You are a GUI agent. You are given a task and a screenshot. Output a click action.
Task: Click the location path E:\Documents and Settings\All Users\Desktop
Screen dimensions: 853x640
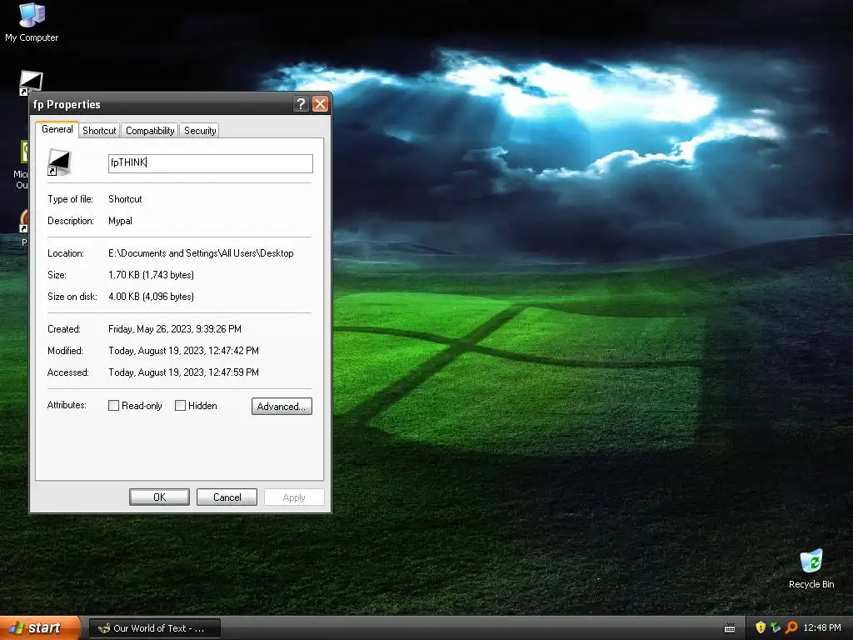(201, 253)
